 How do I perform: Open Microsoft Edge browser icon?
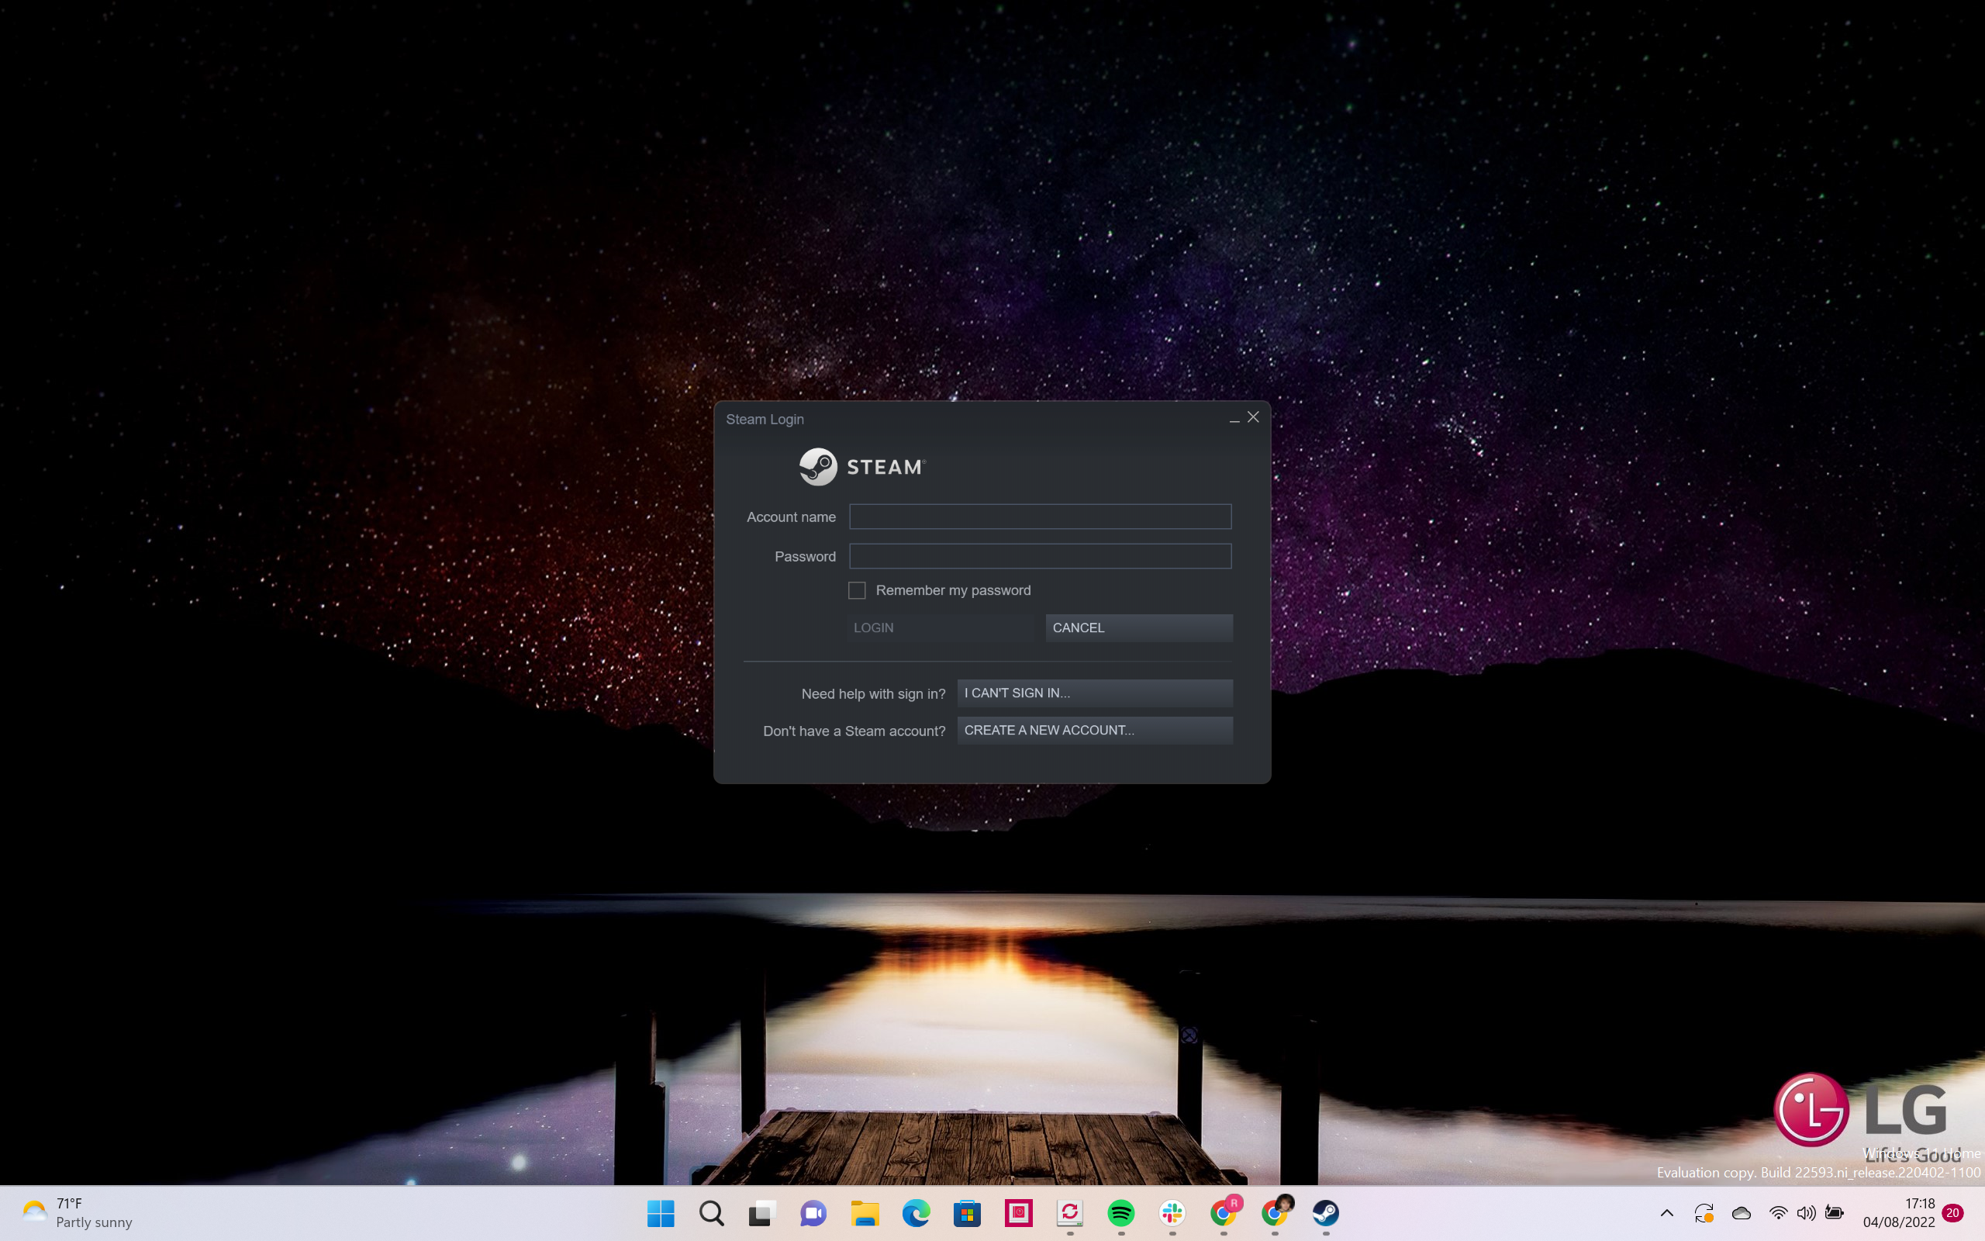click(915, 1212)
